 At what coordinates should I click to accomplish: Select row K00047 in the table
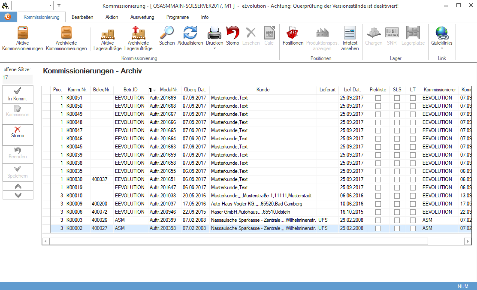[x=257, y=130]
